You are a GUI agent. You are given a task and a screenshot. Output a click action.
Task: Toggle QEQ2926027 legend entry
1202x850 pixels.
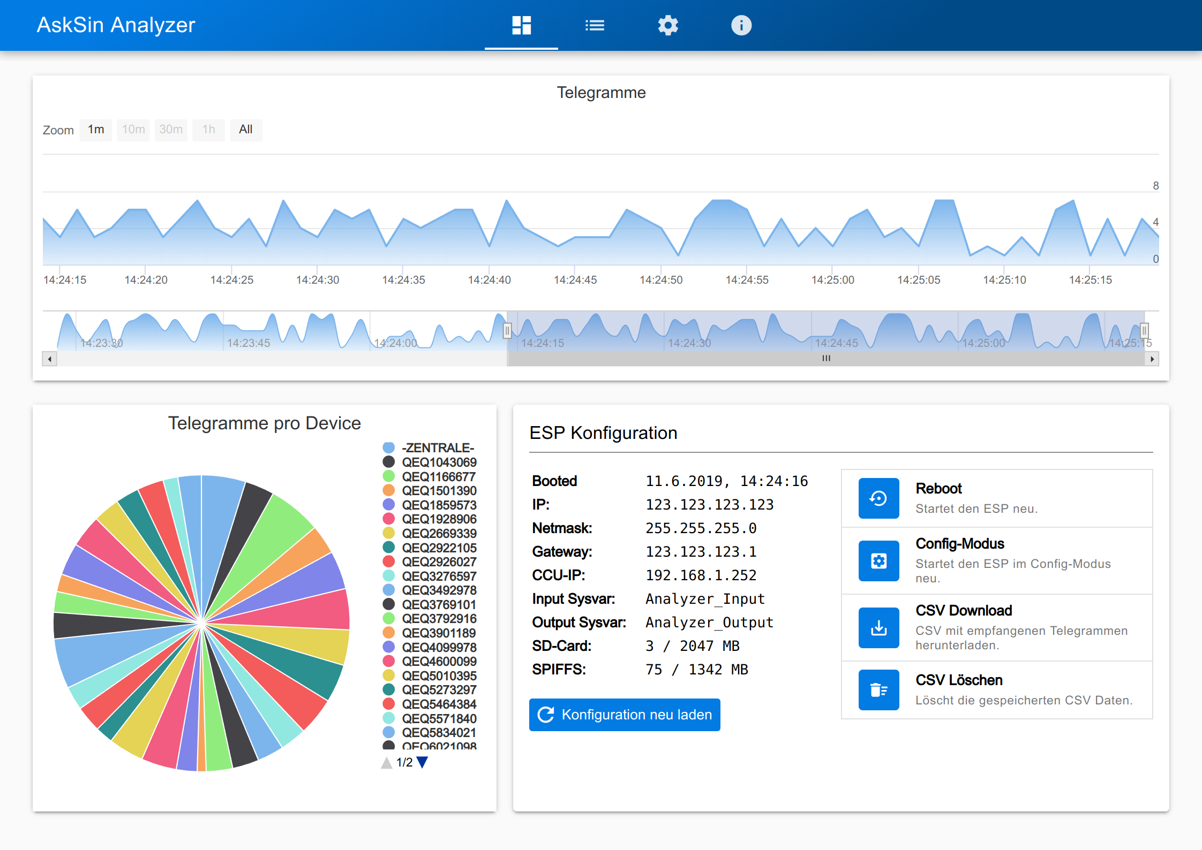(430, 561)
